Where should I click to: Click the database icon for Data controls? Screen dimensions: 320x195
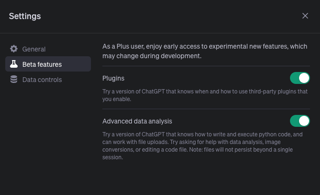tap(14, 79)
